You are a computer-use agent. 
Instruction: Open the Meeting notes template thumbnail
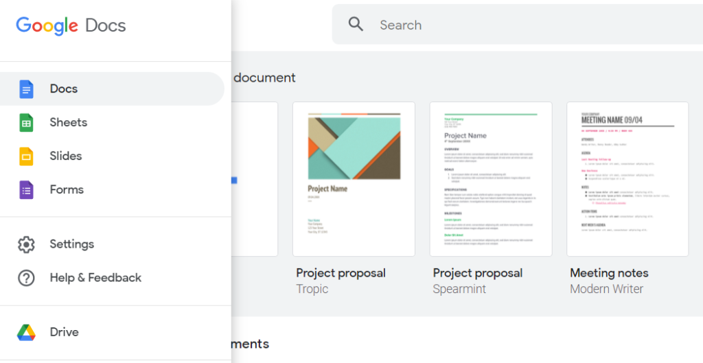627,179
